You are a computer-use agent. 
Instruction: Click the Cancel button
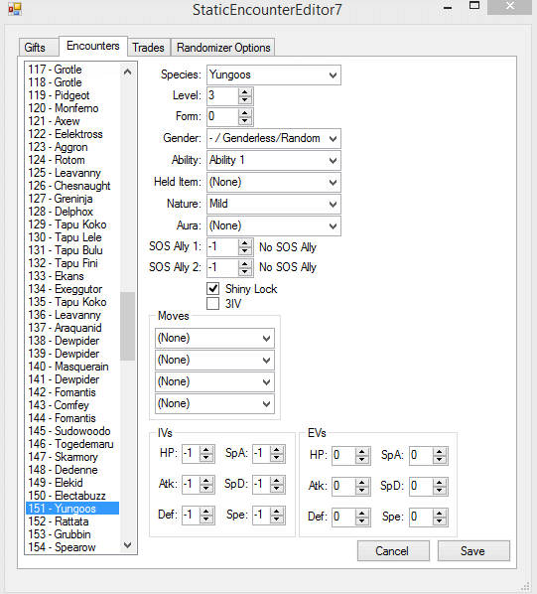click(x=393, y=551)
